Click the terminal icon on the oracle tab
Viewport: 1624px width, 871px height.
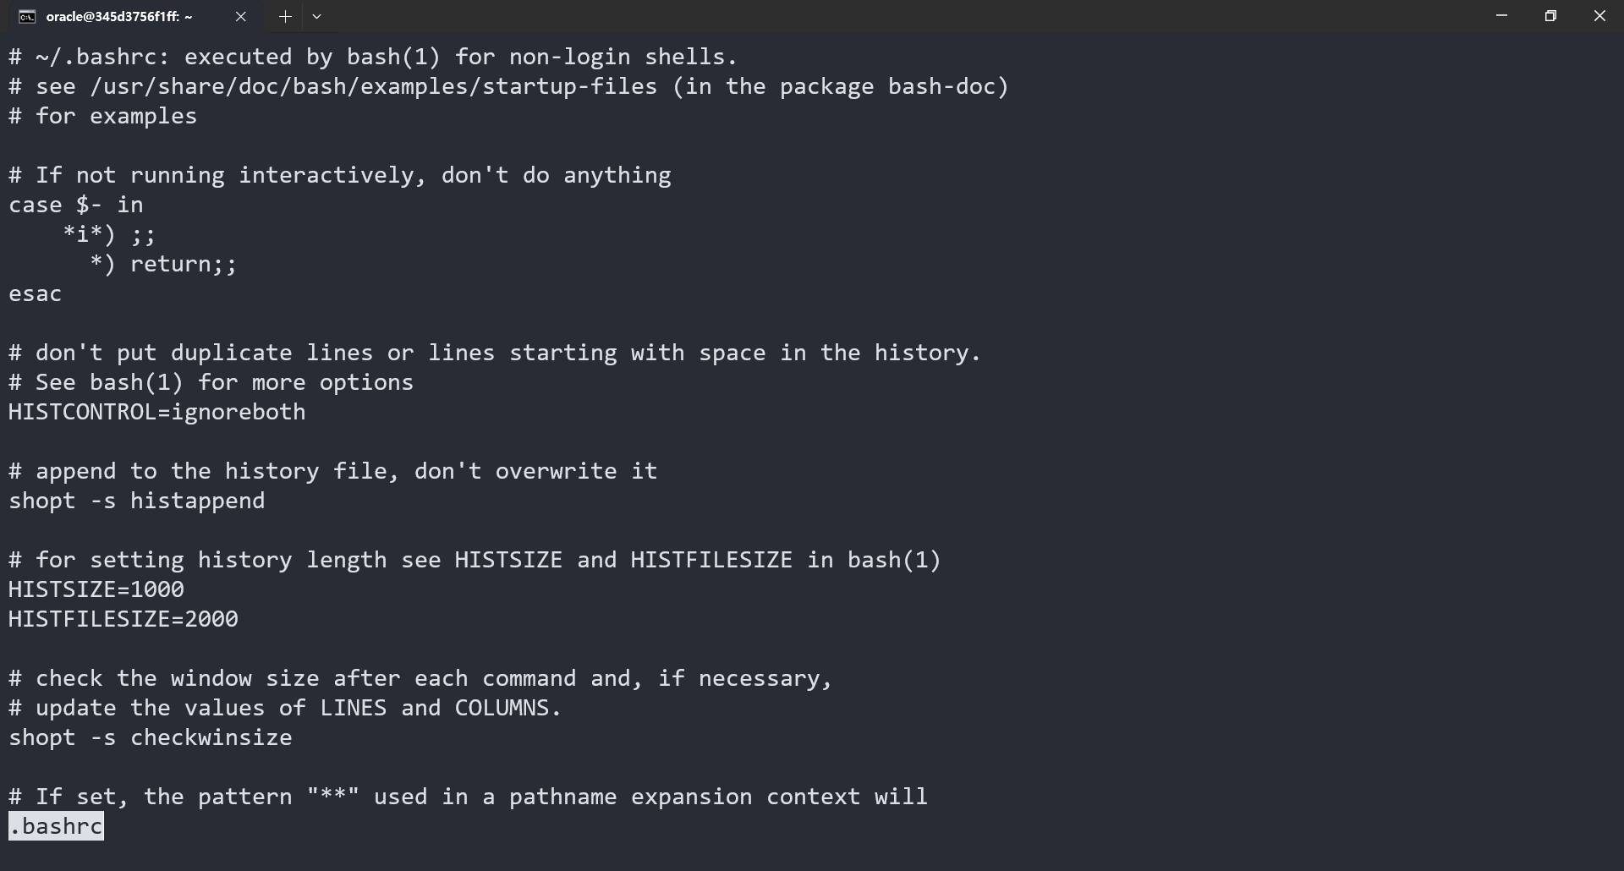[x=27, y=17]
